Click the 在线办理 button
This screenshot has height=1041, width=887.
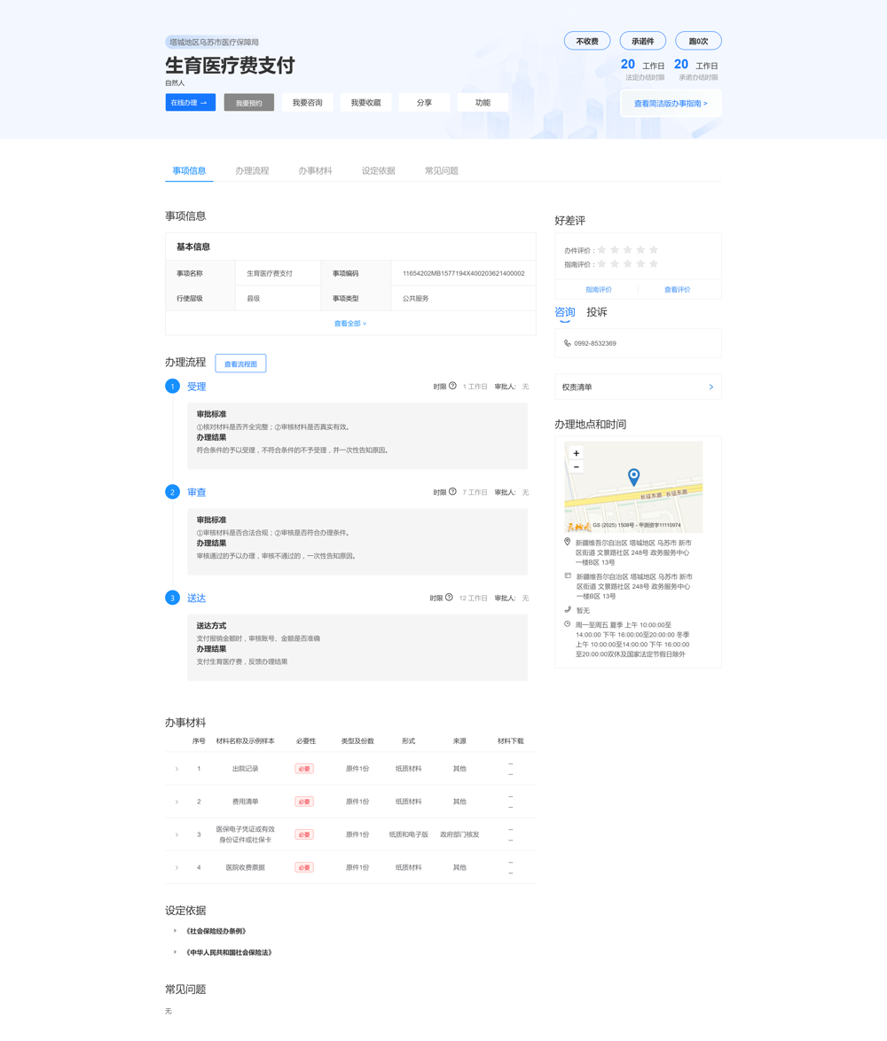190,103
